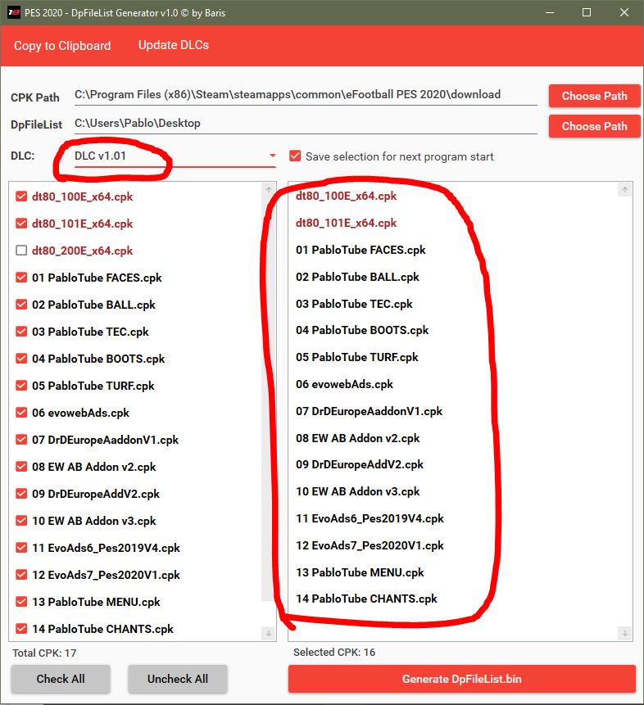Toggle Save selection for next program start

pyautogui.click(x=295, y=156)
